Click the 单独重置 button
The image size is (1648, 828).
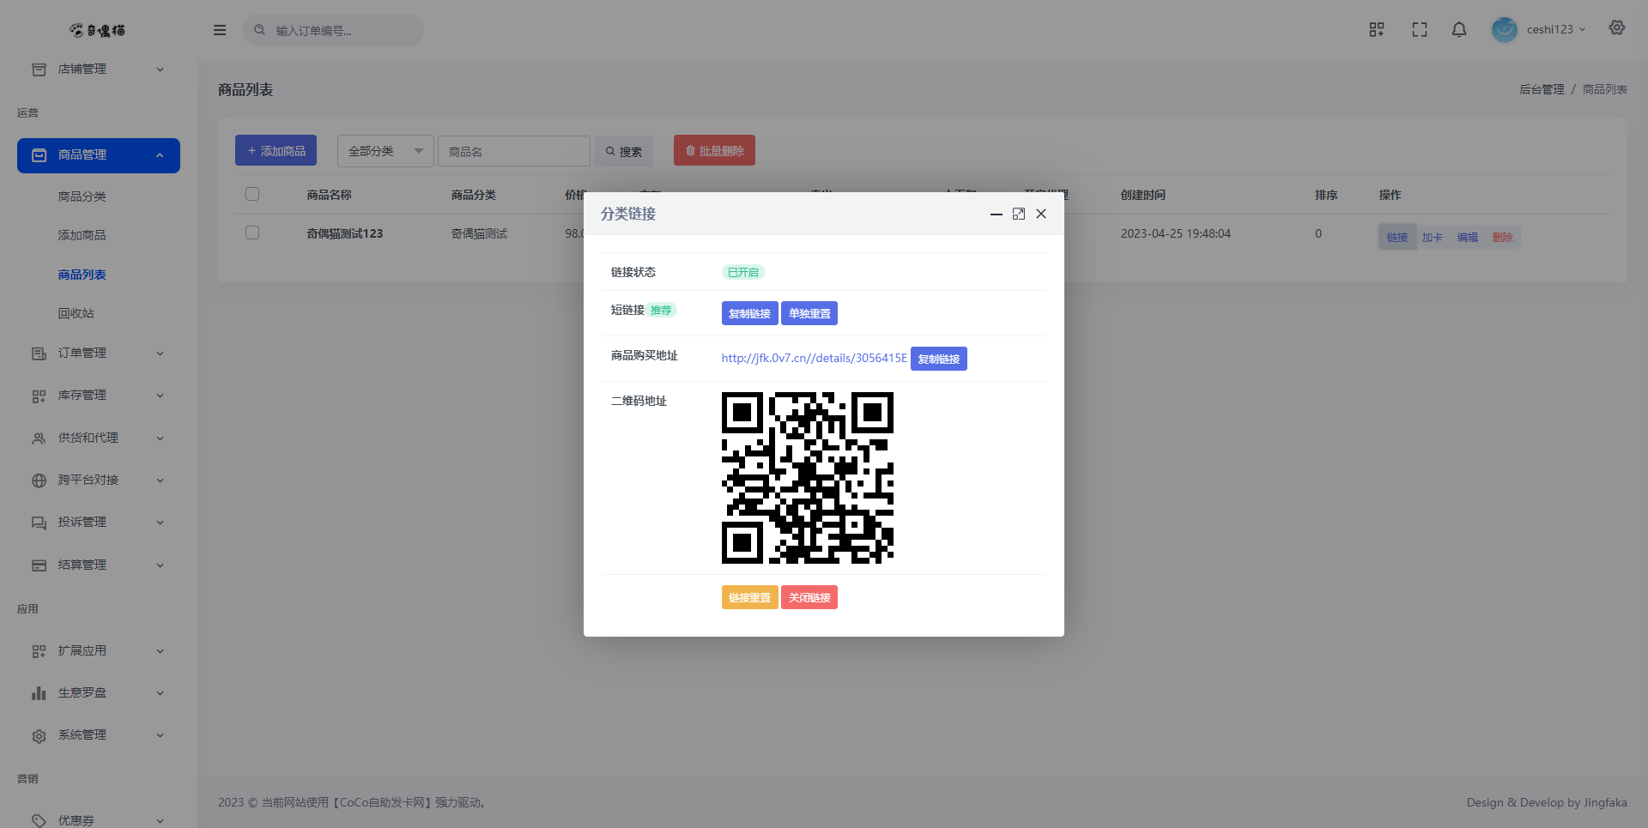tap(809, 313)
